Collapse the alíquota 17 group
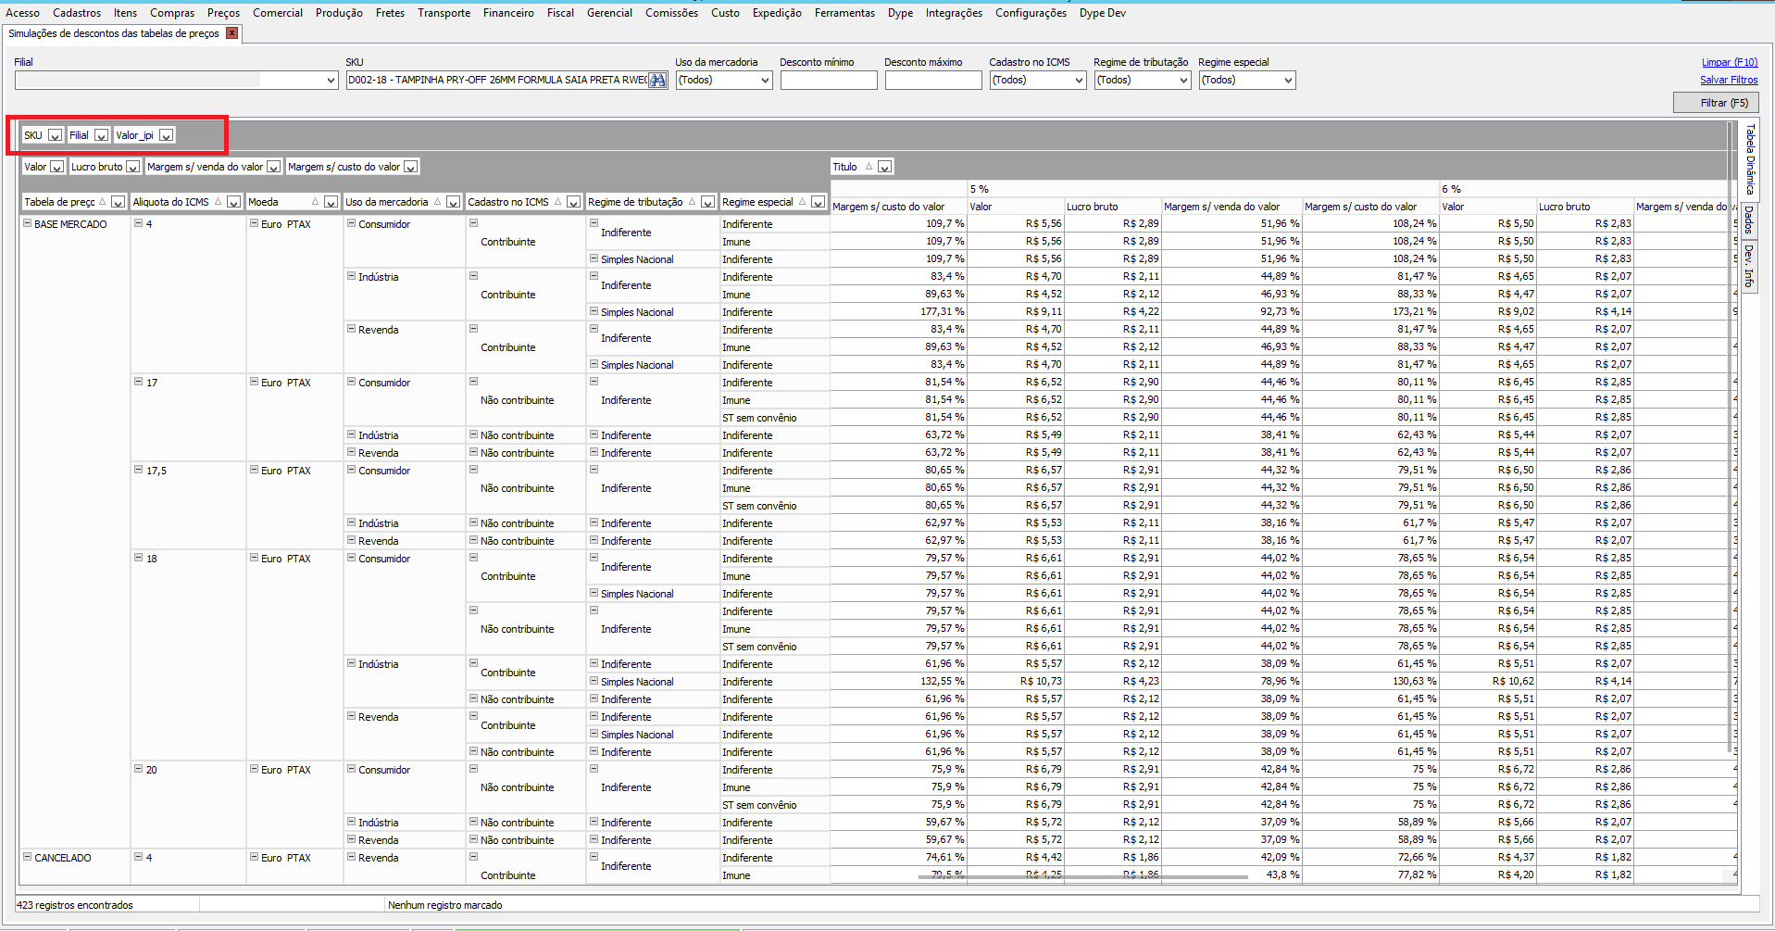1775x931 pixels. click(138, 382)
